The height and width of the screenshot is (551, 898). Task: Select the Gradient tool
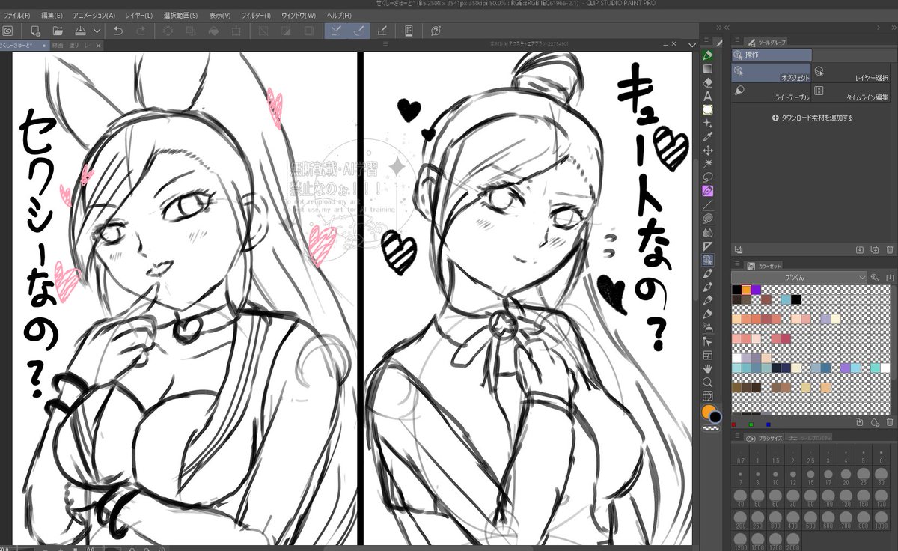click(x=707, y=70)
